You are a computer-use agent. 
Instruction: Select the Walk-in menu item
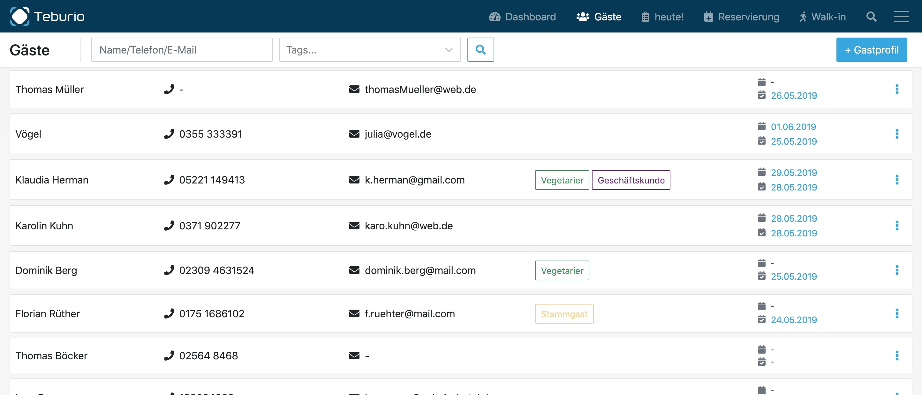[822, 17]
